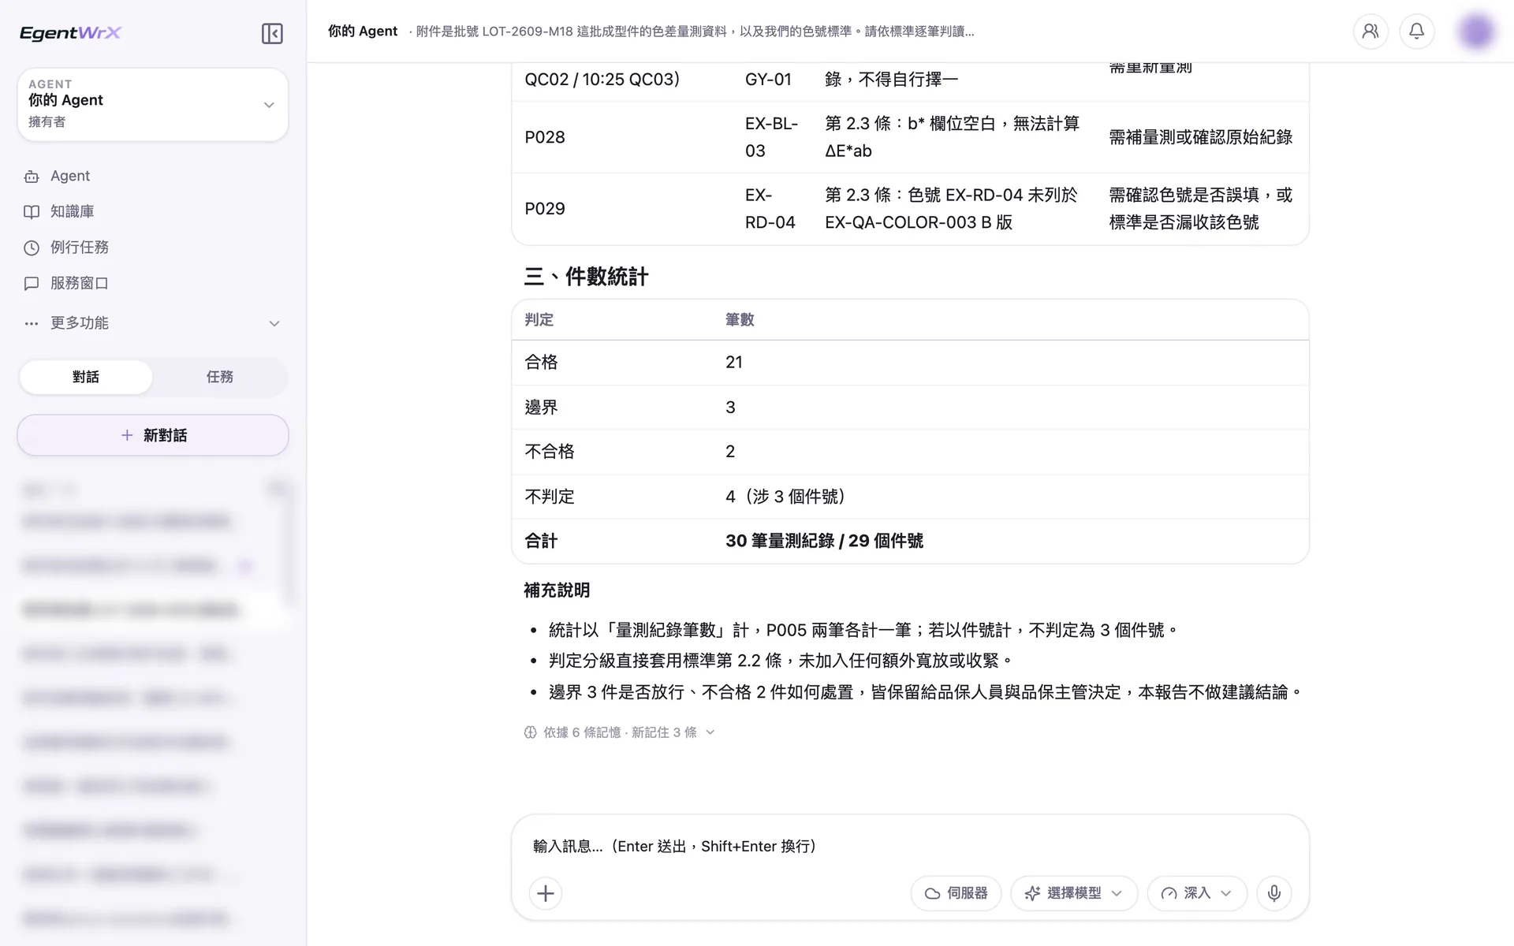Click the 補充說明 heading

click(557, 590)
